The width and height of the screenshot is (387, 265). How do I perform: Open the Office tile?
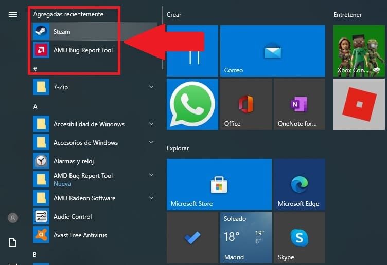click(246, 104)
